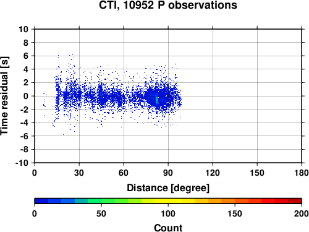The image size is (309, 232).
Task: Click the colorbar tick label 100
Action: pyautogui.click(x=168, y=213)
